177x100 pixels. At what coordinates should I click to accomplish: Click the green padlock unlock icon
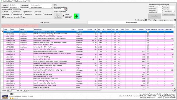pyautogui.click(x=77, y=16)
